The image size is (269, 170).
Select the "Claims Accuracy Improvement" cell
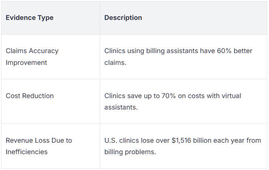tap(32, 57)
